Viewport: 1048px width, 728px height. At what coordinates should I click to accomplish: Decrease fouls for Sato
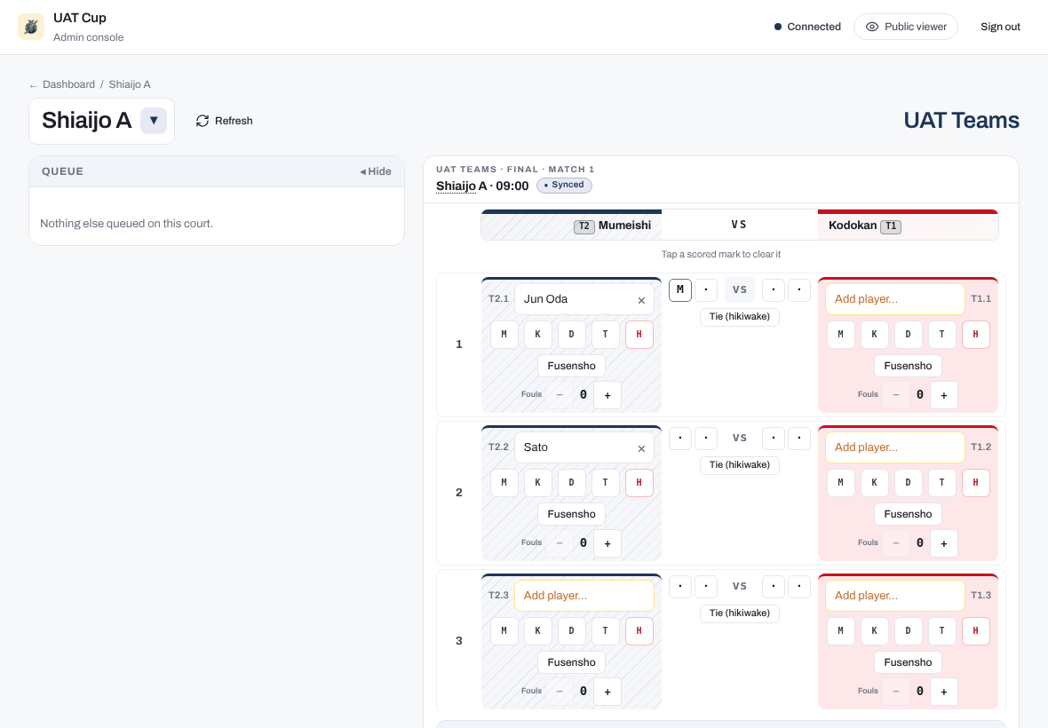pyautogui.click(x=560, y=543)
